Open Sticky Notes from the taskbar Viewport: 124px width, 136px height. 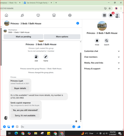[x=49, y=133]
